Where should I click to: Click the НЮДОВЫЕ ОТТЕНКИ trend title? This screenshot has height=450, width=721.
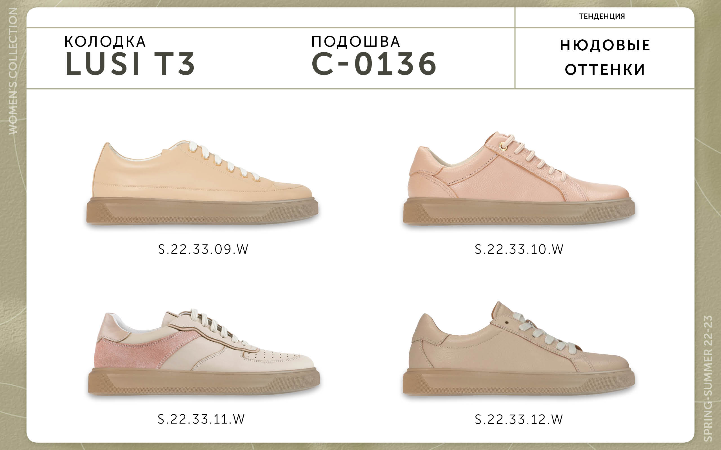coord(605,57)
